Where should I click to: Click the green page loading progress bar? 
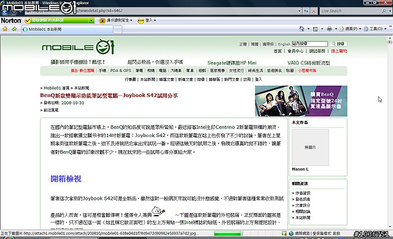pos(228,233)
